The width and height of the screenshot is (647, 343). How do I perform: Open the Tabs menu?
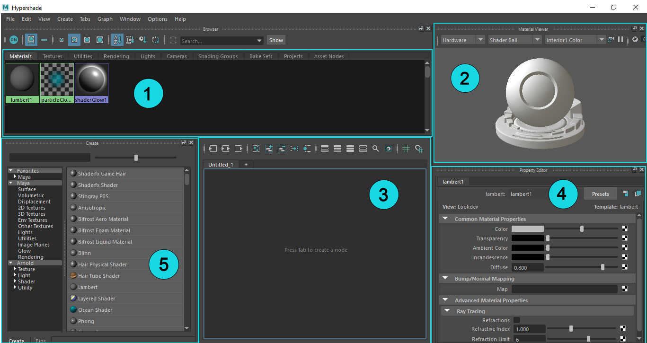click(85, 19)
